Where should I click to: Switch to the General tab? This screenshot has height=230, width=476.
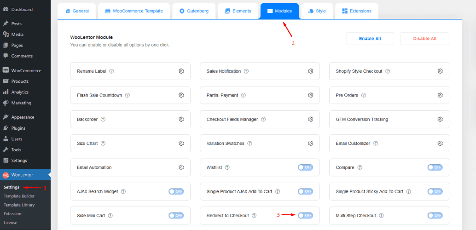tap(77, 11)
